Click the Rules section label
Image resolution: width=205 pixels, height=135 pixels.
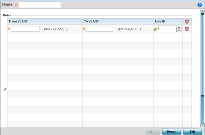pos(7,15)
